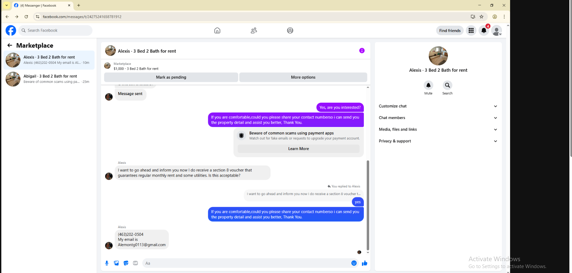Click the $1,000 - 3 Bed 2 Bath listing link
Image resolution: width=572 pixels, height=273 pixels.
[x=136, y=69]
